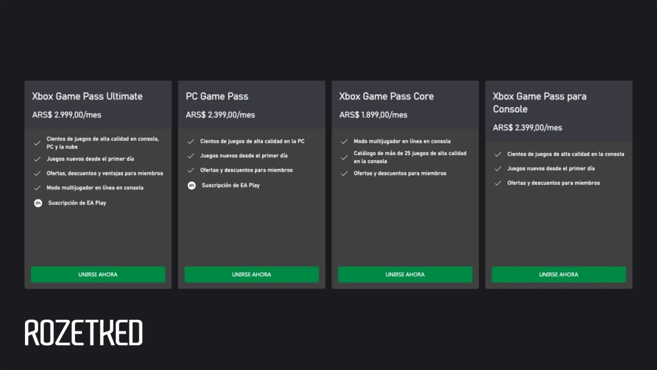
Task: Click checkmark beside 'Ofertas, descuentos y ventajas' in Ultimate
Action: click(x=37, y=173)
